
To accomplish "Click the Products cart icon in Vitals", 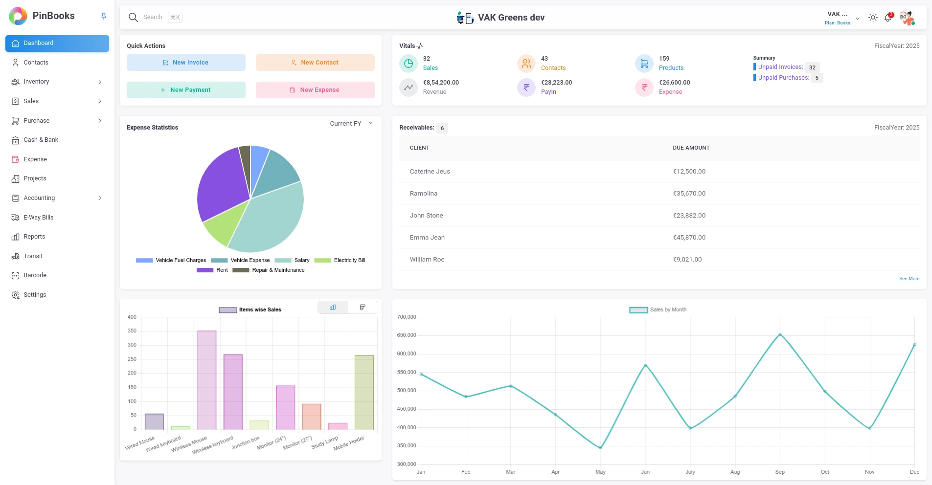I will (644, 64).
